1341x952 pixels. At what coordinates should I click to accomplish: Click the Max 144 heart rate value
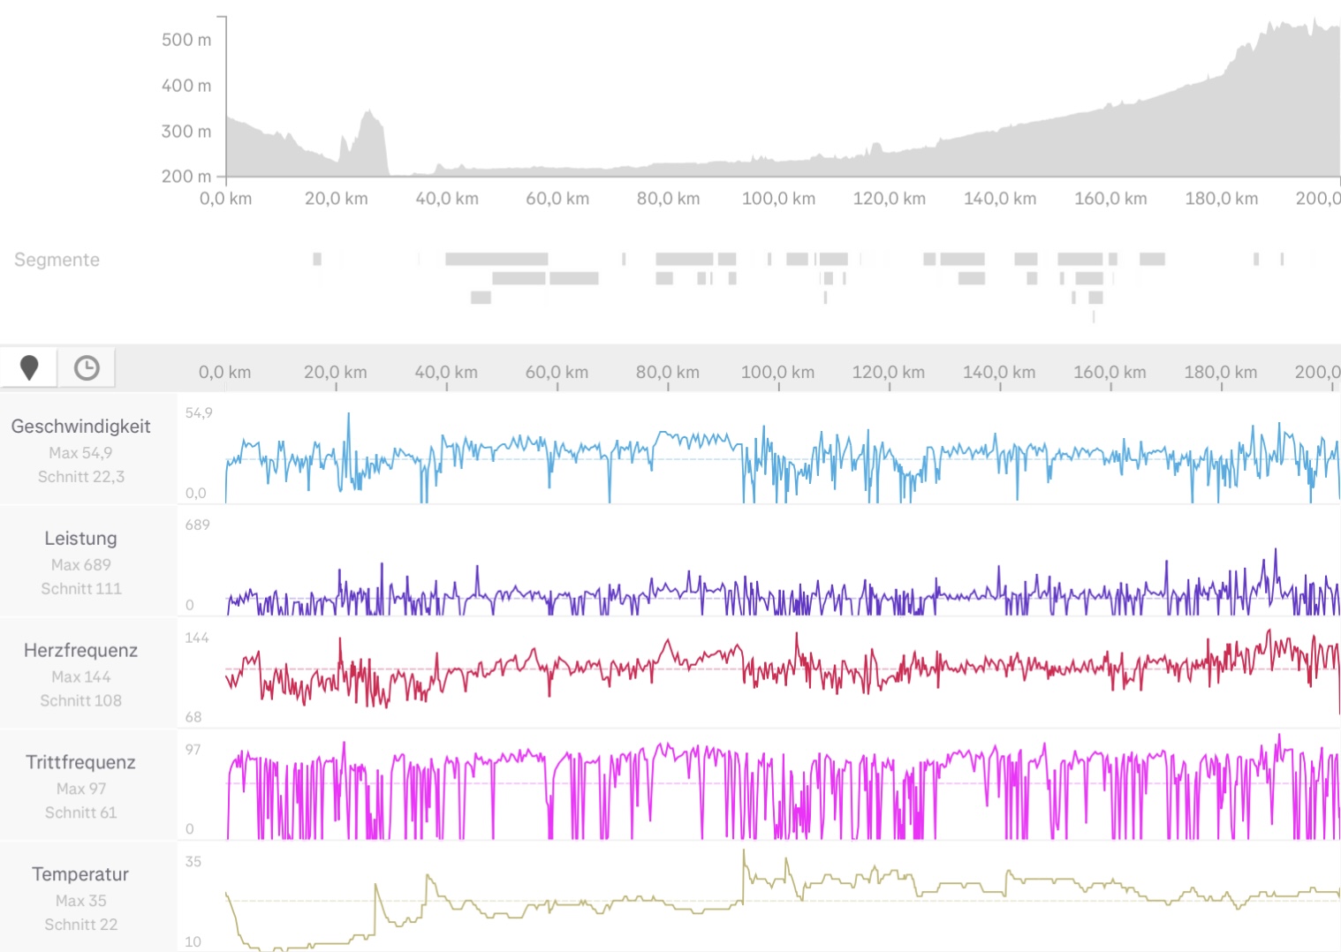[x=80, y=677]
